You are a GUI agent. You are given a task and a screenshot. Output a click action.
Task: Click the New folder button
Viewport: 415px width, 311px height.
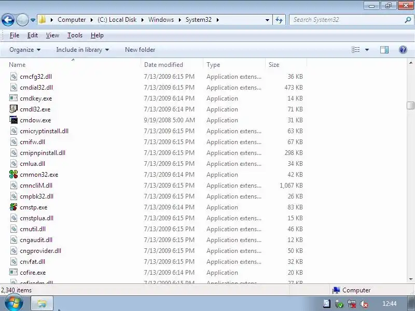tap(140, 50)
